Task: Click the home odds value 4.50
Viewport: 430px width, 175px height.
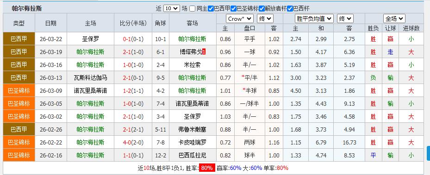Action: [x=296, y=91]
